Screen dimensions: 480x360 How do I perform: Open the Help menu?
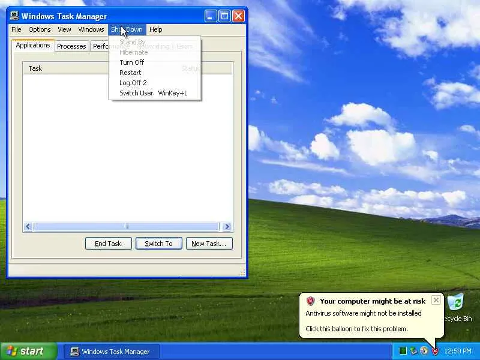coord(155,29)
